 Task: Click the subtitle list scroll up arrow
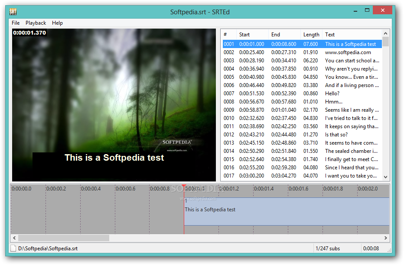[385, 33]
